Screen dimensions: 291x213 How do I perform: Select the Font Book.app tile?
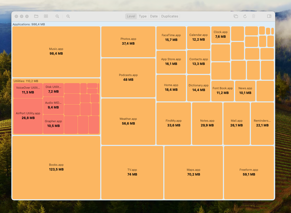point(222,91)
